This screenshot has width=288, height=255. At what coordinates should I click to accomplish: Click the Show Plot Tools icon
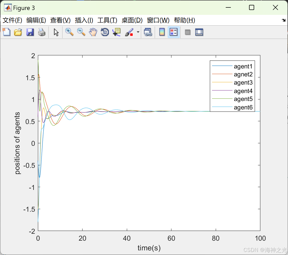tap(199, 32)
